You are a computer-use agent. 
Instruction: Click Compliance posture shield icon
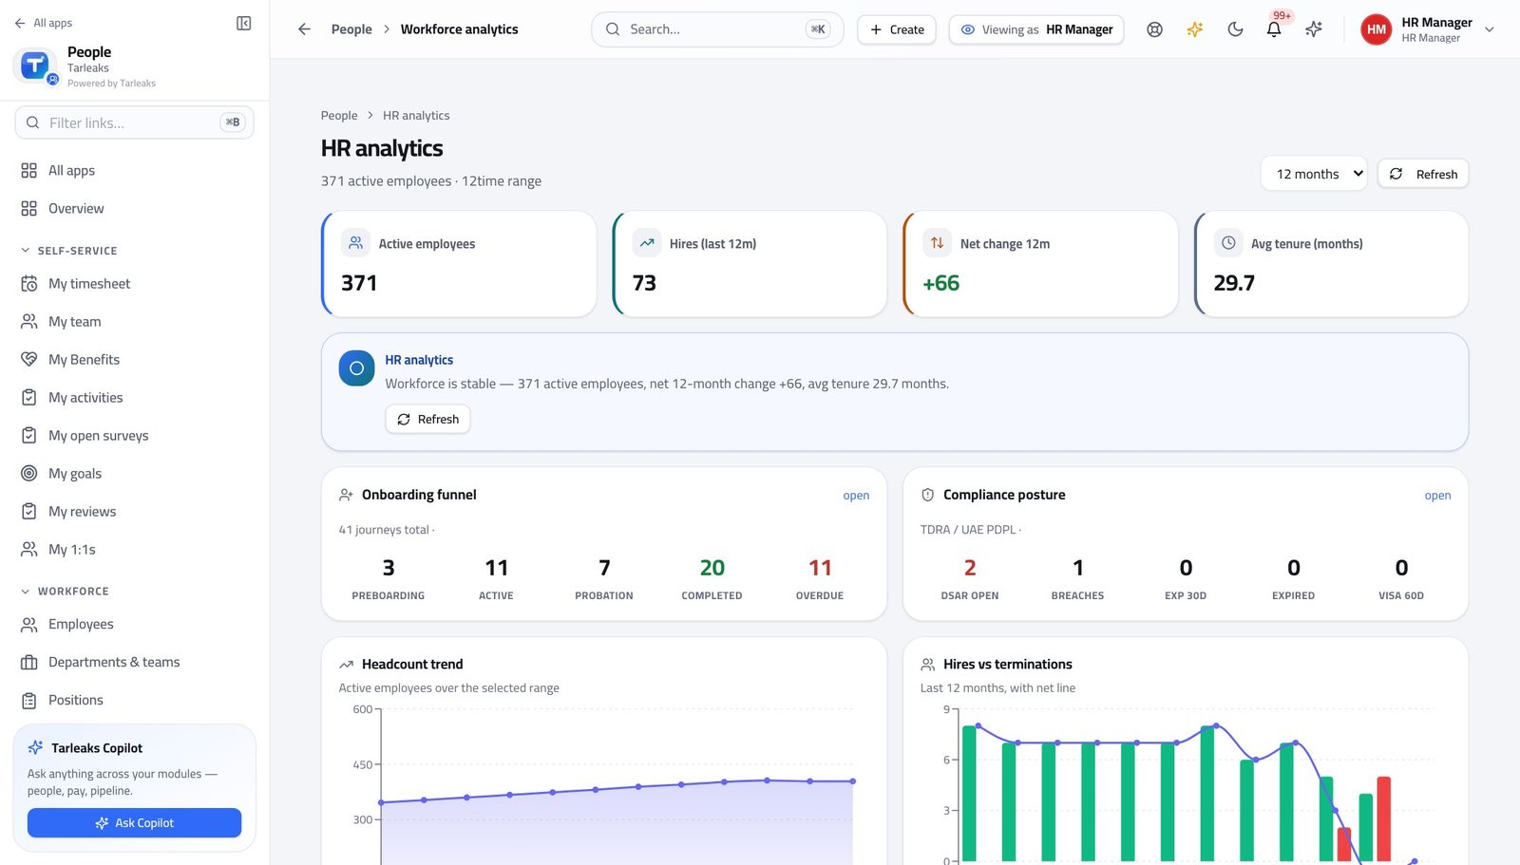pyautogui.click(x=927, y=495)
